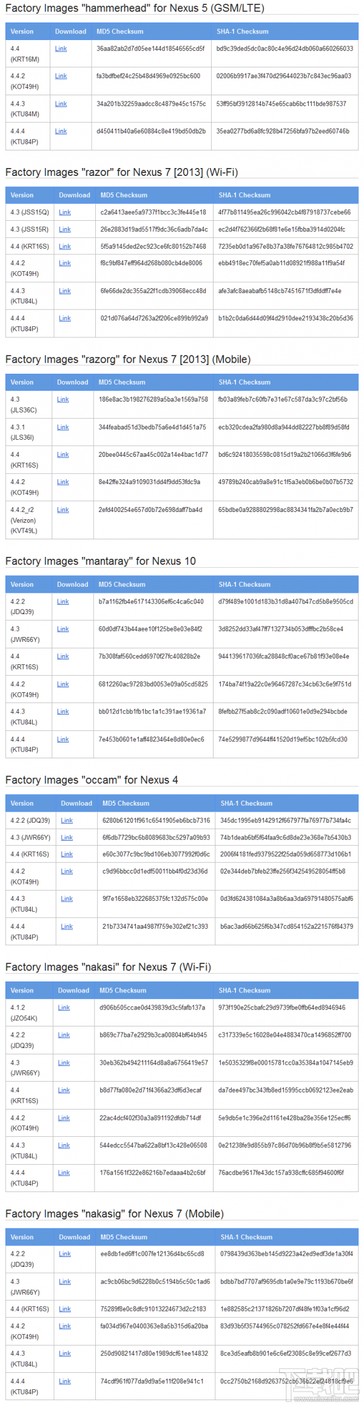Viewport: 364px width, 1405px height.
Task: Open the 4.4.4 (KTU84P) nakasig Mobile download link
Action: click(x=65, y=1381)
